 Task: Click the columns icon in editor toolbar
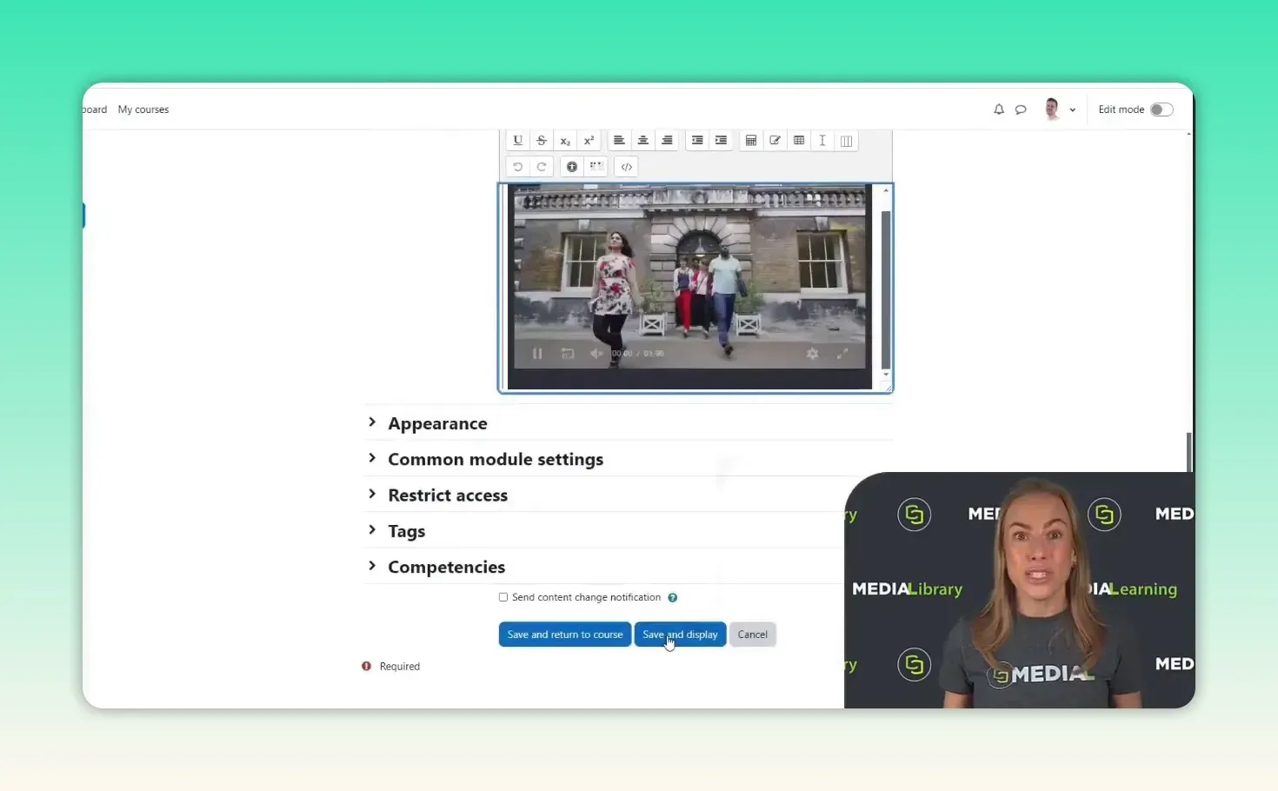click(846, 141)
